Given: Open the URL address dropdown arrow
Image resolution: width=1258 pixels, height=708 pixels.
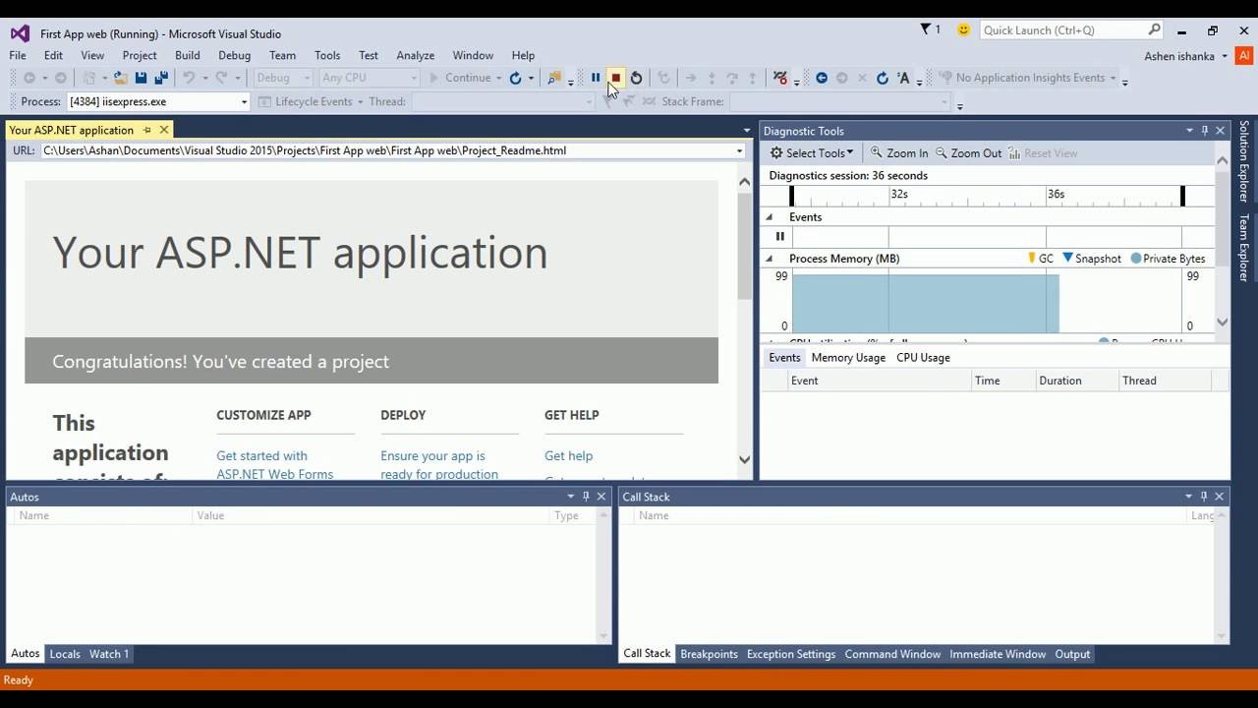Looking at the screenshot, I should tap(739, 151).
